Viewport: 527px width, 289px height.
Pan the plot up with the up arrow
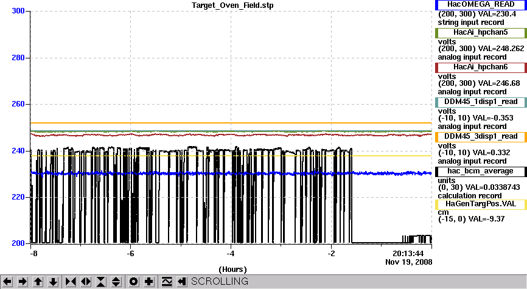pyautogui.click(x=38, y=281)
